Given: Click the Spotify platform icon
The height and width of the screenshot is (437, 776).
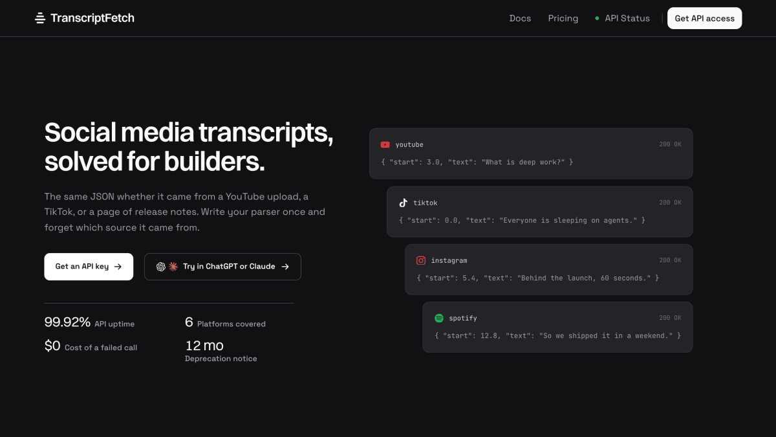Looking at the screenshot, I should point(438,318).
